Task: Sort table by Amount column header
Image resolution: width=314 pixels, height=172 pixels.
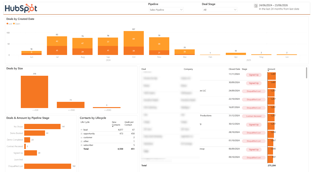Action: (271, 69)
